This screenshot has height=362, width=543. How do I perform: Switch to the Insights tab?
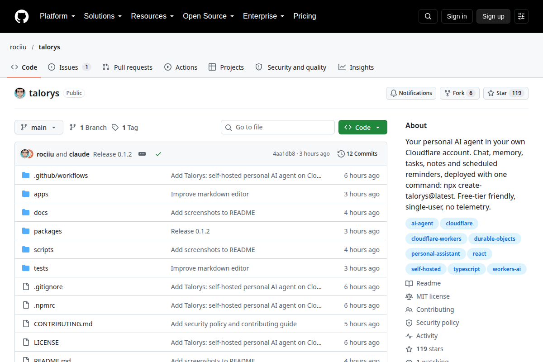point(356,67)
